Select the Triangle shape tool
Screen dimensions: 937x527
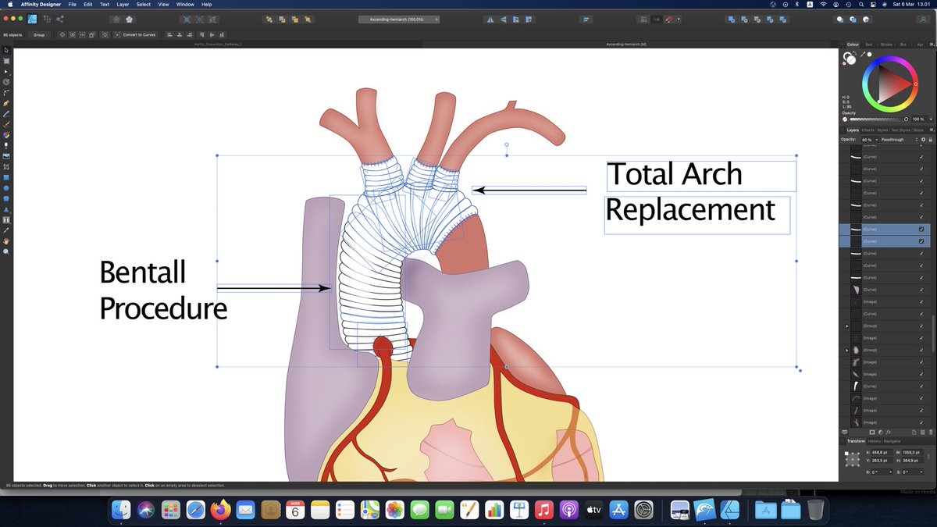click(6, 209)
